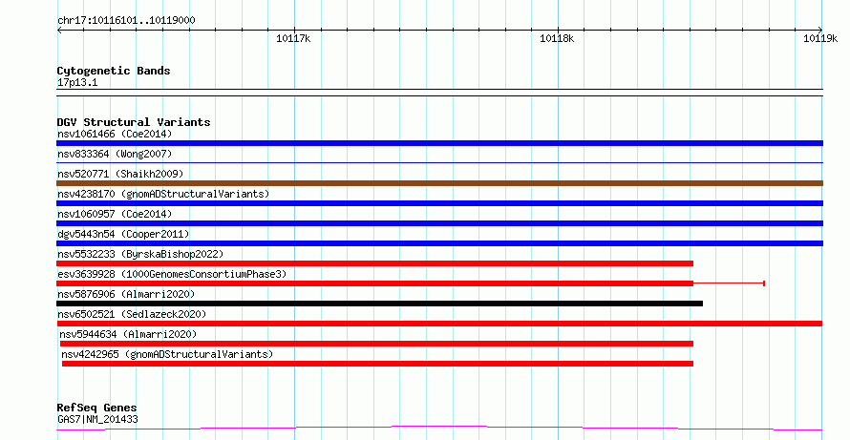Click the nsv1061466 (Coe2014) variant label
Viewport: 850px width, 440px height.
click(115, 134)
